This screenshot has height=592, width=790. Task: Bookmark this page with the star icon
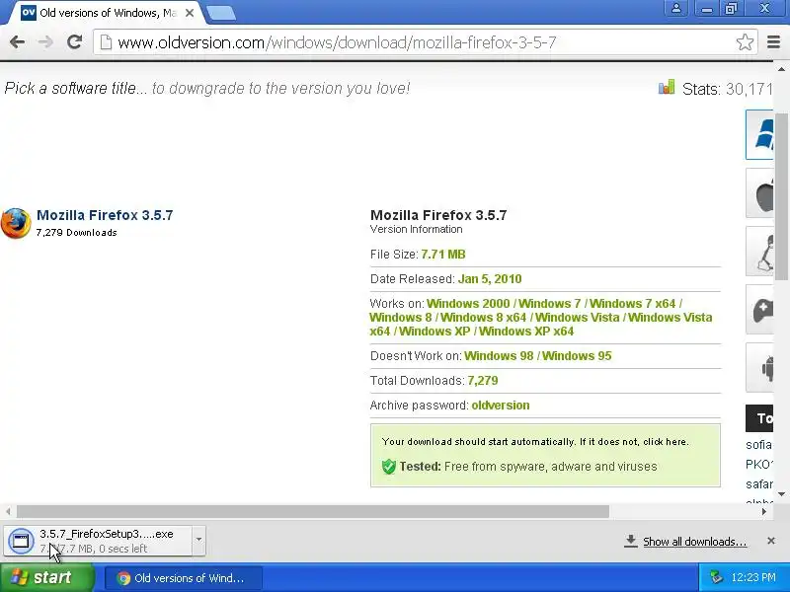pyautogui.click(x=745, y=42)
